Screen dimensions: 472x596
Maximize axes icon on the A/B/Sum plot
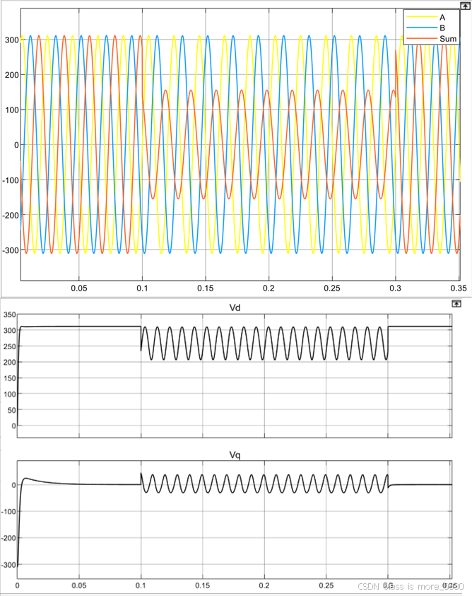point(465,6)
